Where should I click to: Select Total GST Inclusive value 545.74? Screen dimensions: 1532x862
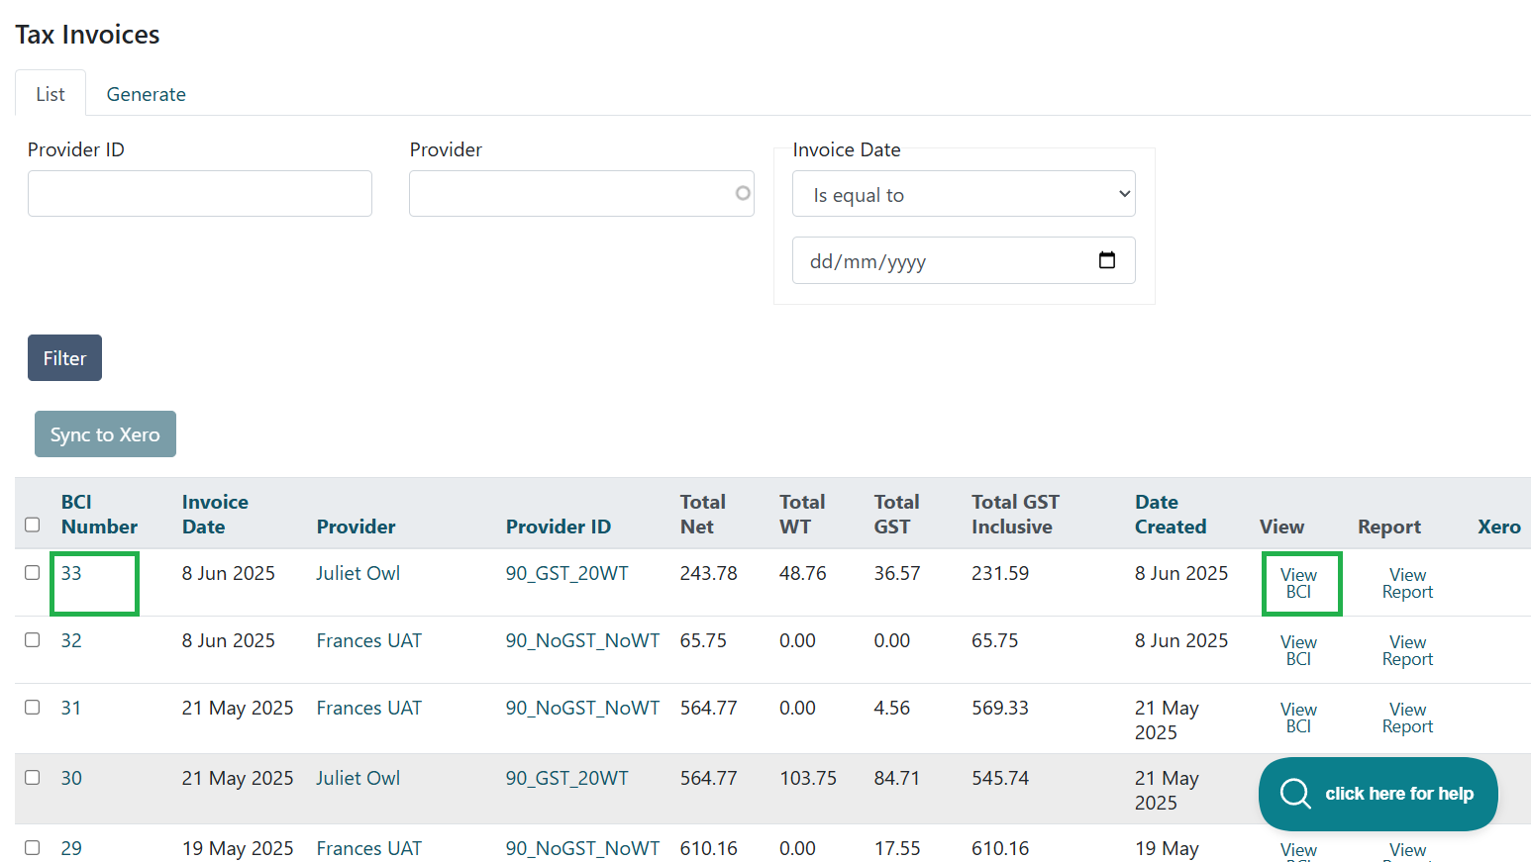tap(999, 778)
